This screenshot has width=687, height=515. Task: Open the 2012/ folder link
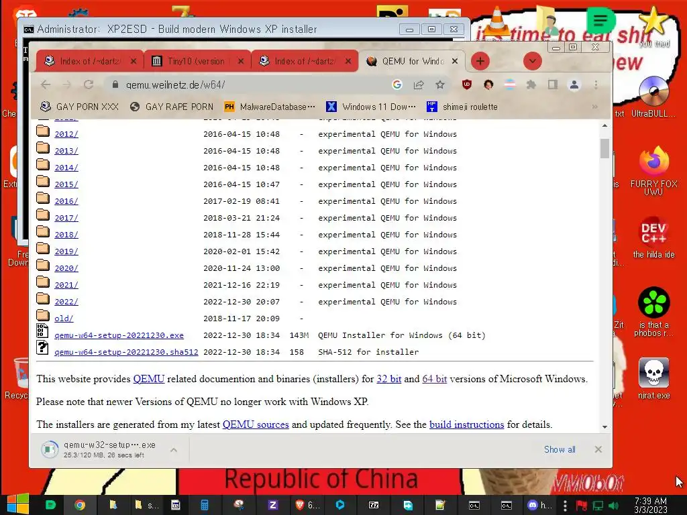coord(66,134)
